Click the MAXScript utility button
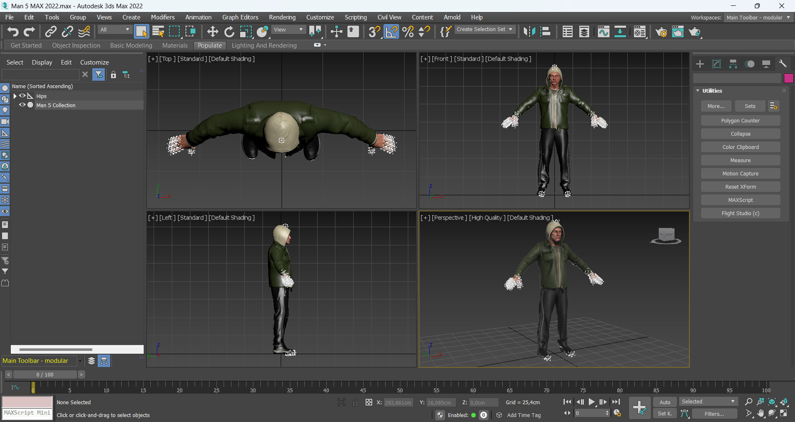 click(x=740, y=200)
